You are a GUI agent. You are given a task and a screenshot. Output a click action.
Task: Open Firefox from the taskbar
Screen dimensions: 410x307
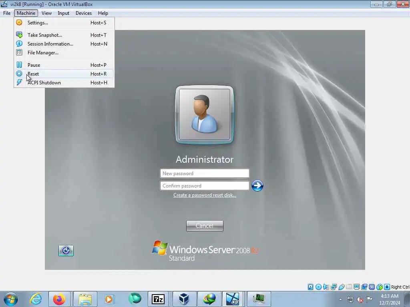click(59, 299)
